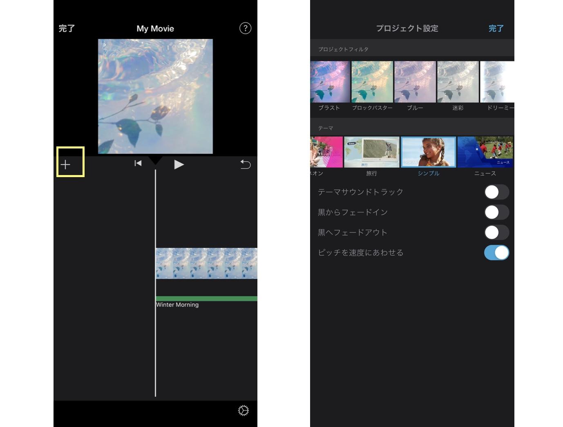Select the green Winter Morning audio track
The height and width of the screenshot is (427, 563).
(x=206, y=299)
